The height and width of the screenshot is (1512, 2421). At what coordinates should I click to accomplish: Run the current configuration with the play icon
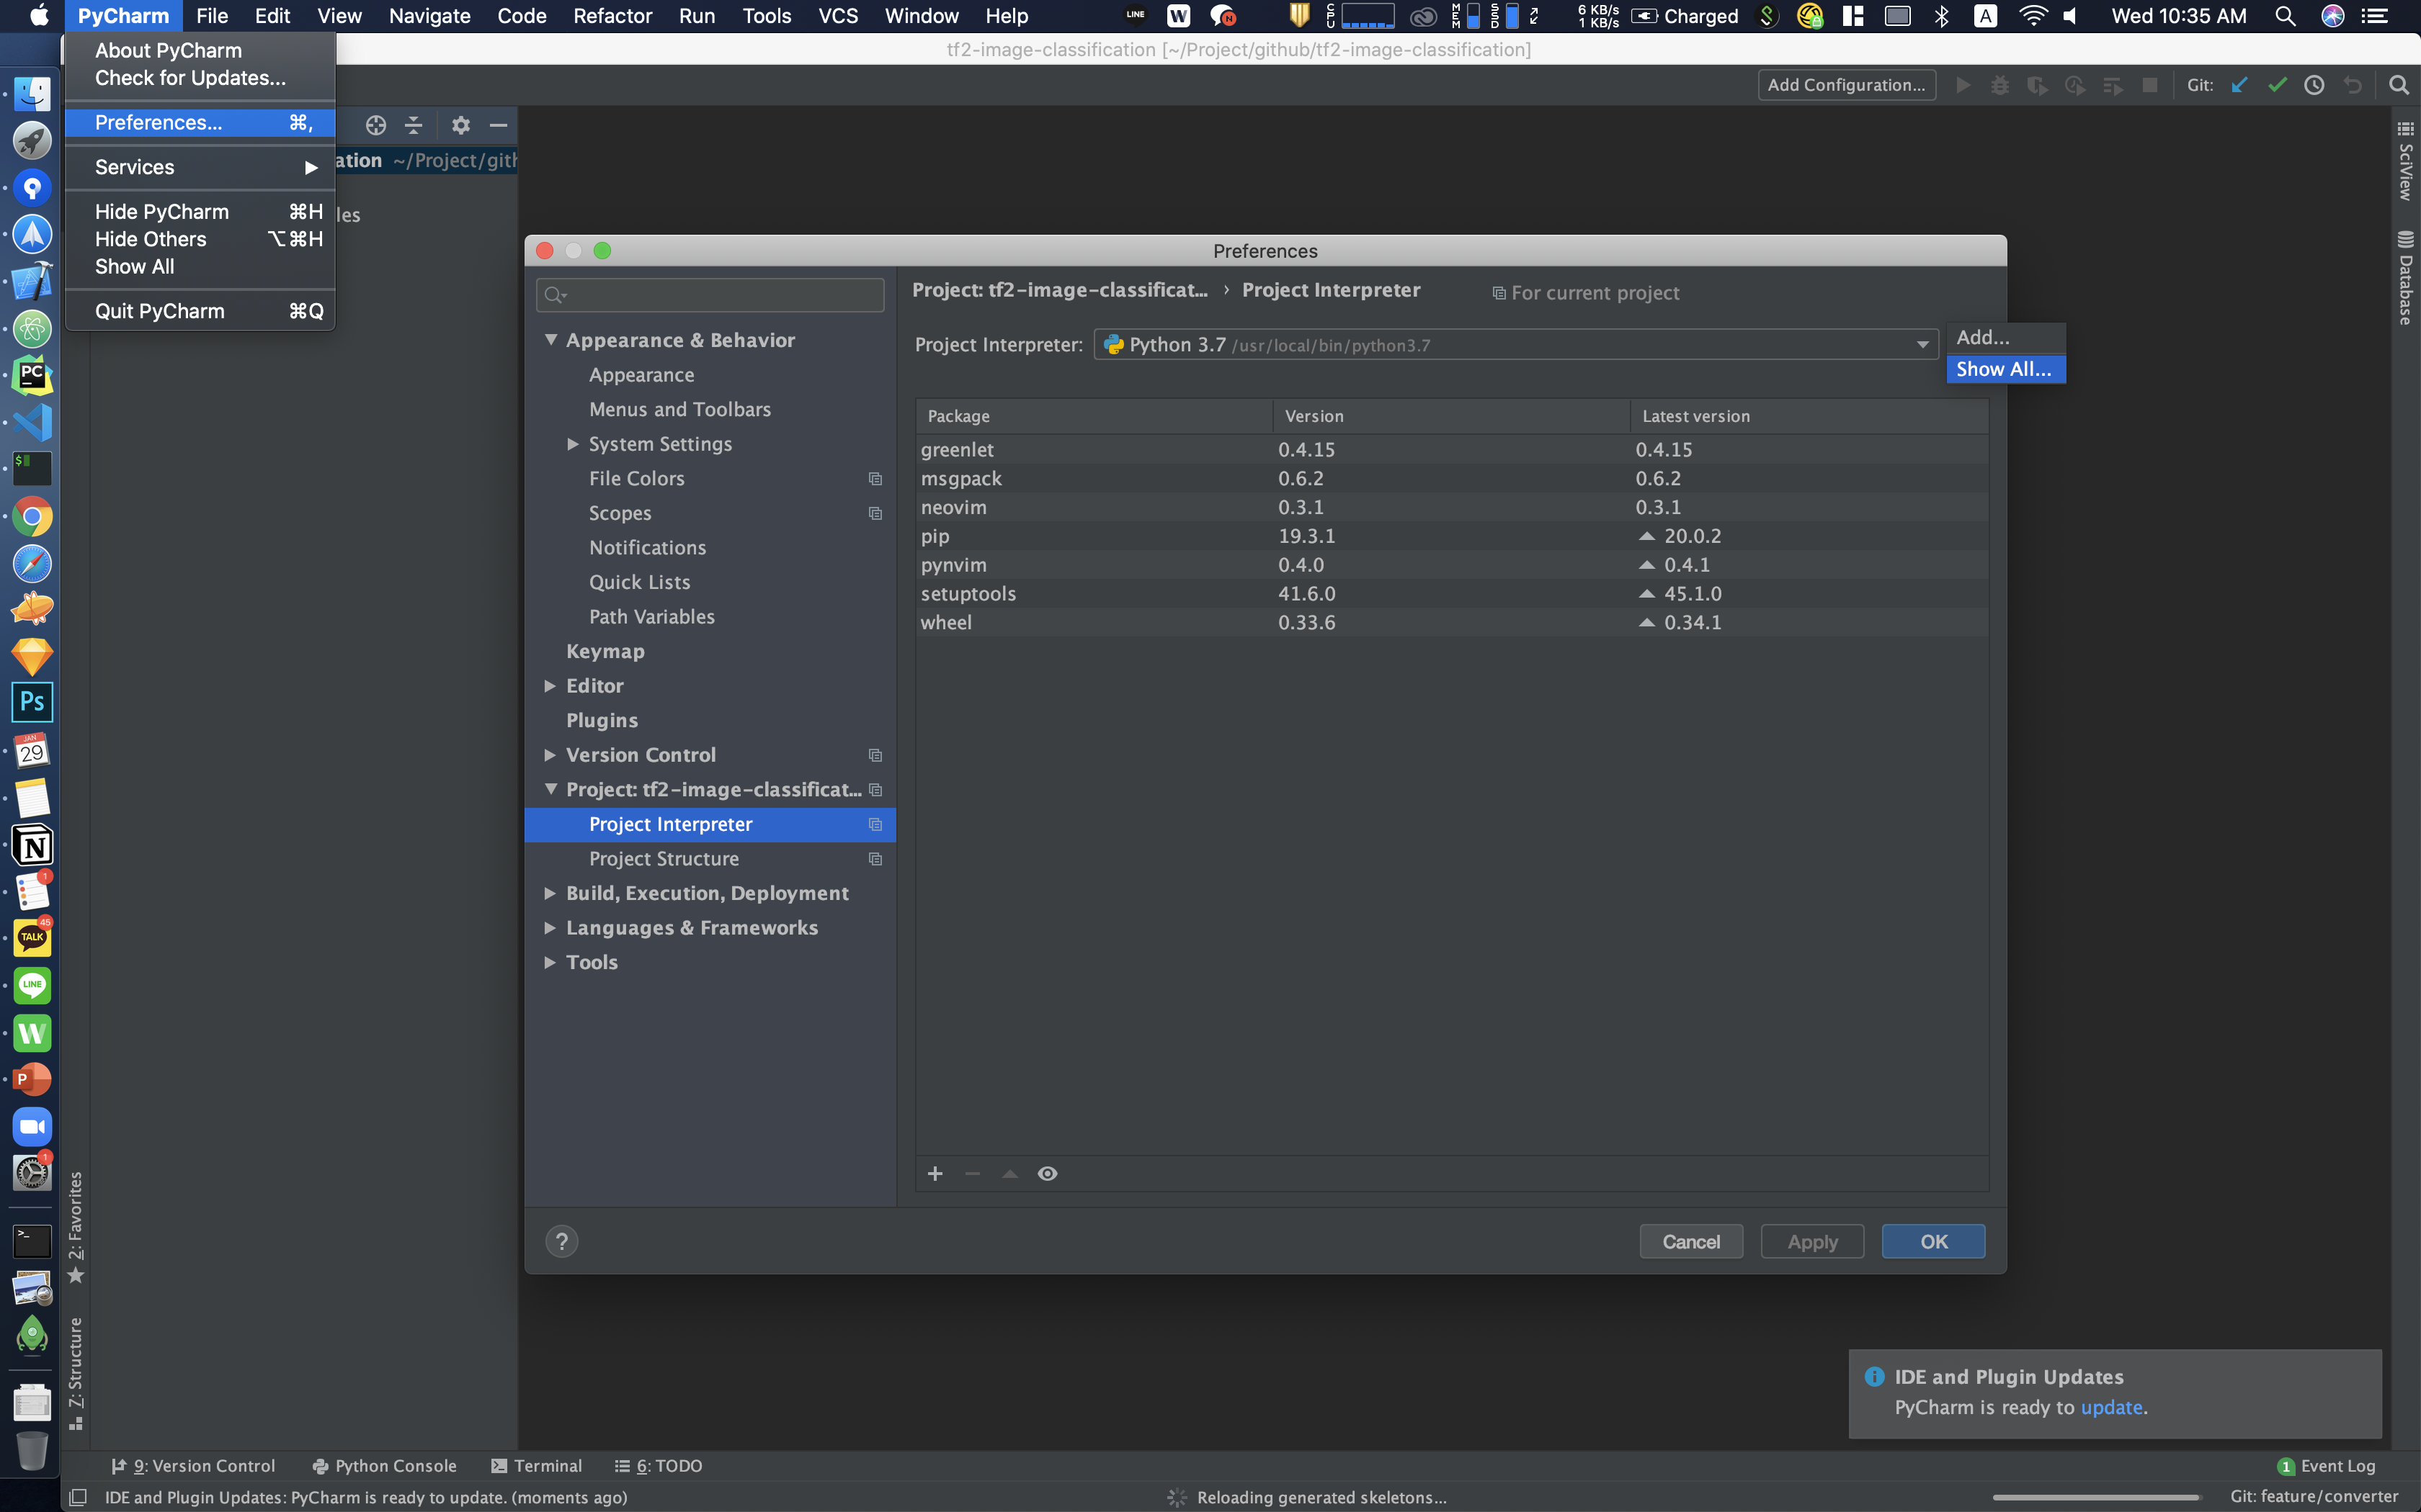pyautogui.click(x=1963, y=85)
